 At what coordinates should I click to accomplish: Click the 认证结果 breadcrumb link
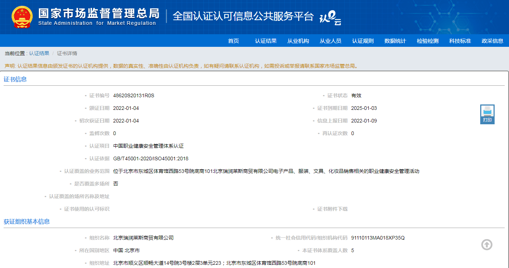pyautogui.click(x=39, y=53)
